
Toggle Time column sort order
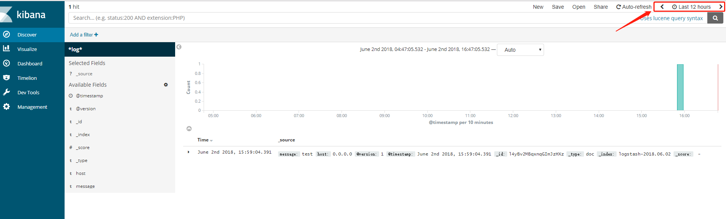[x=211, y=140]
